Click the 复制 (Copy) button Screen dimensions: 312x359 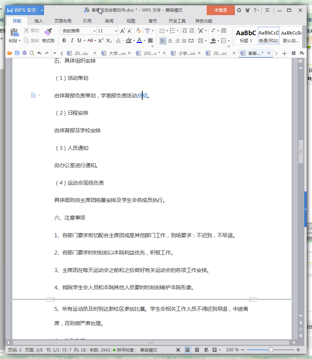31,41
